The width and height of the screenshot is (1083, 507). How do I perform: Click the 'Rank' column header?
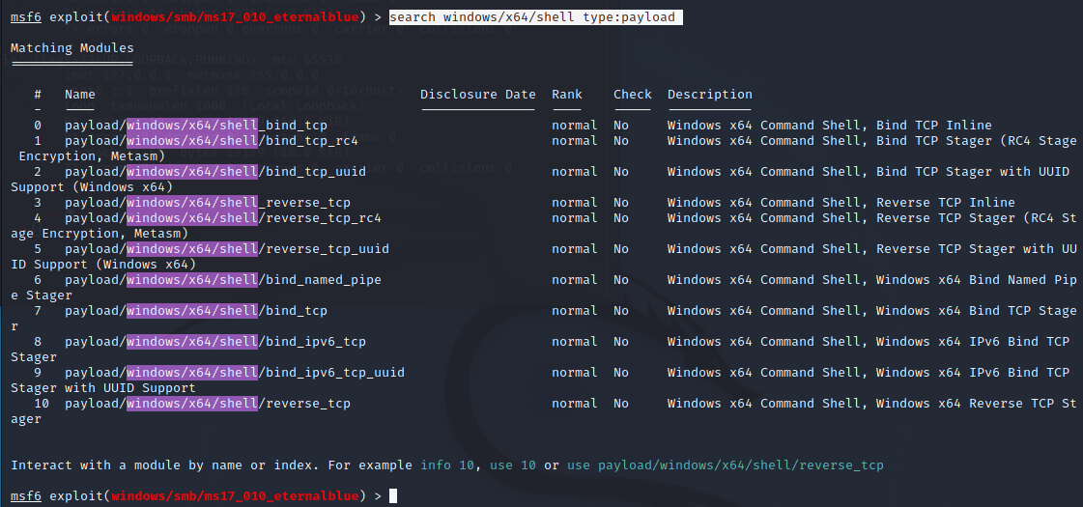point(567,95)
